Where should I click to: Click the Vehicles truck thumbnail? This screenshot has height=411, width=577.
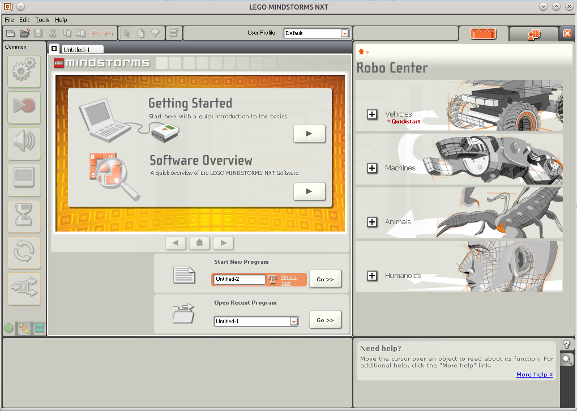[506, 105]
